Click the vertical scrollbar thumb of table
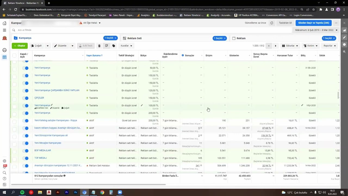The image size is (348, 196). pos(338,95)
